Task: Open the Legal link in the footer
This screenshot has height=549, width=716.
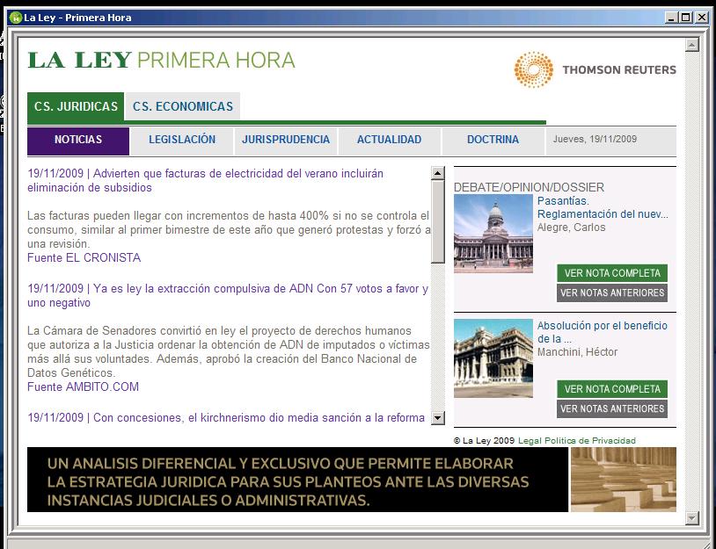Action: [530, 440]
